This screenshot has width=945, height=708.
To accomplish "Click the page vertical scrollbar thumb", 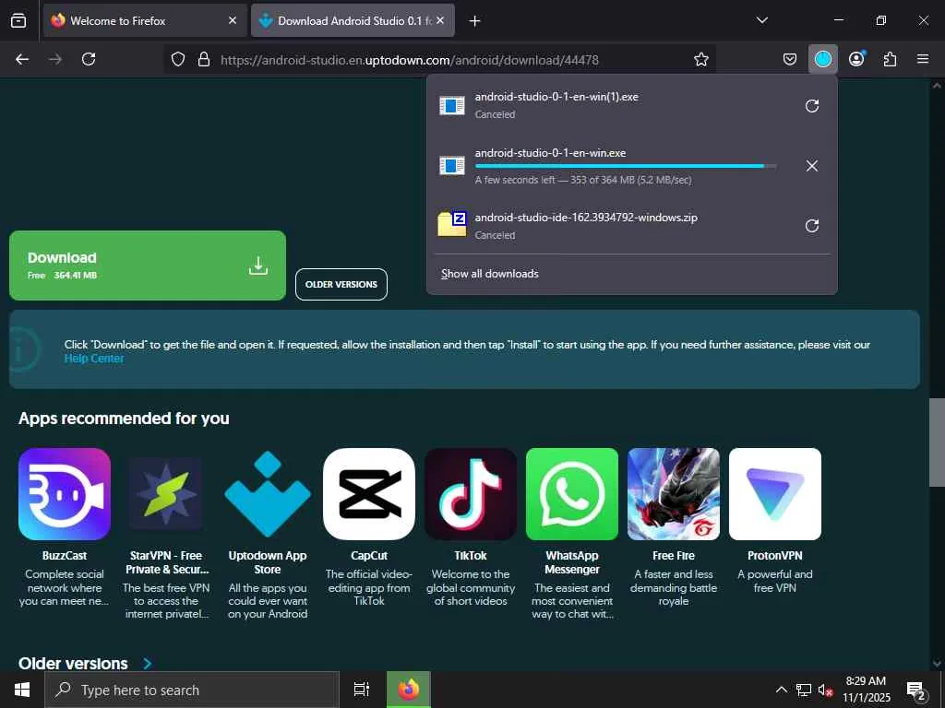I will click(x=937, y=442).
